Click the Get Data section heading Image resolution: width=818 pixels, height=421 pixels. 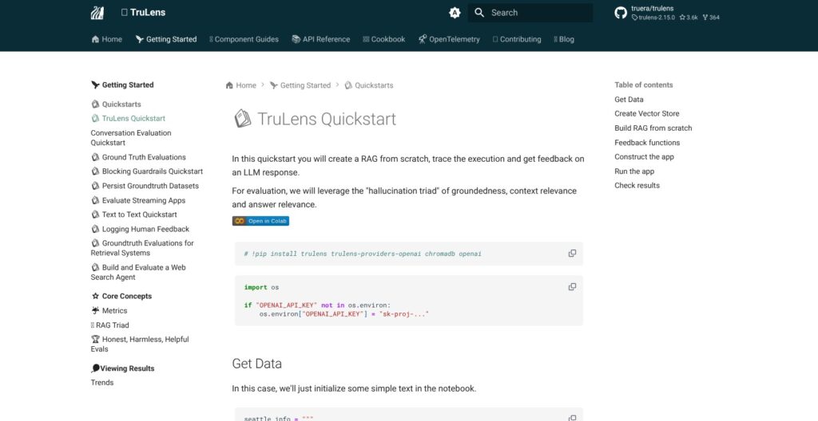pos(256,364)
